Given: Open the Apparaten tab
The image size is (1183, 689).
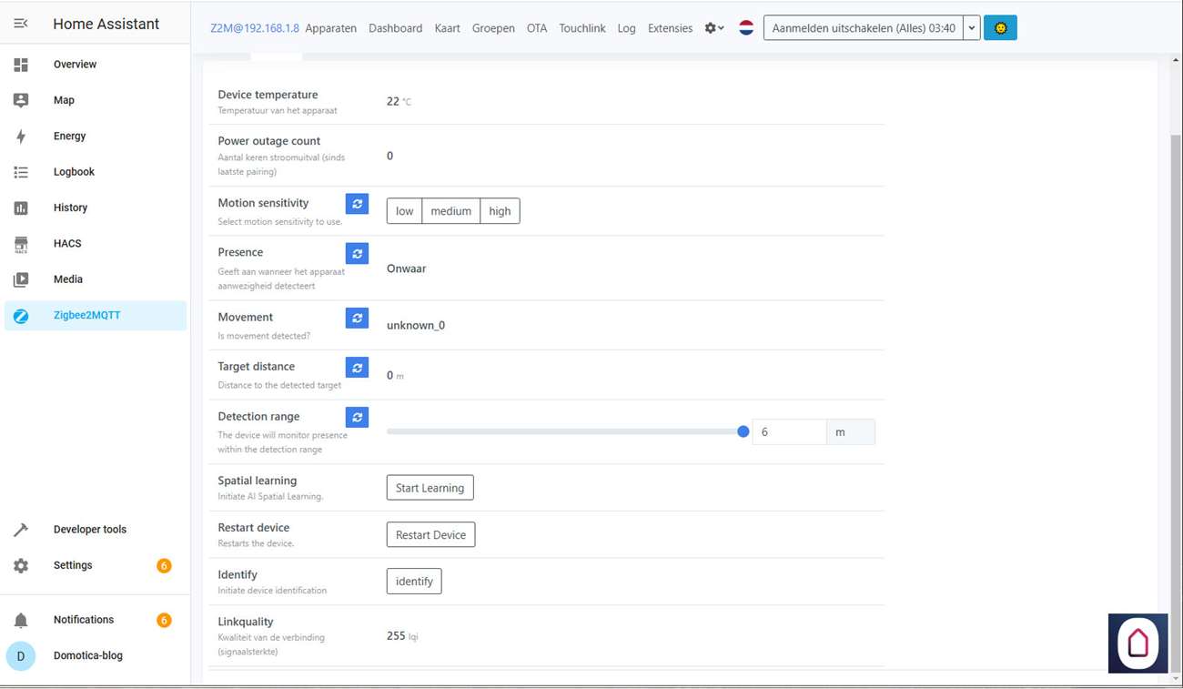Looking at the screenshot, I should [330, 28].
